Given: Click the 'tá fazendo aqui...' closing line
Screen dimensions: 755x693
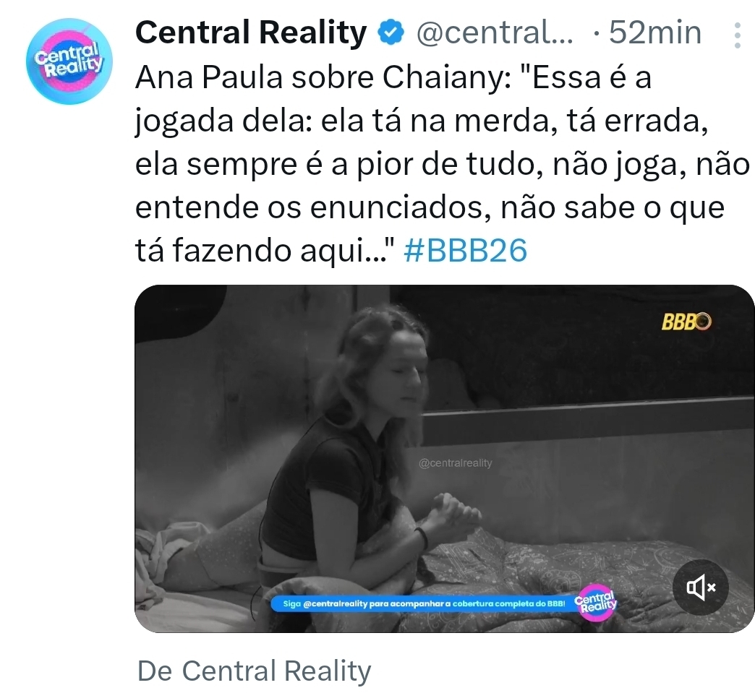Looking at the screenshot, I should [x=265, y=250].
